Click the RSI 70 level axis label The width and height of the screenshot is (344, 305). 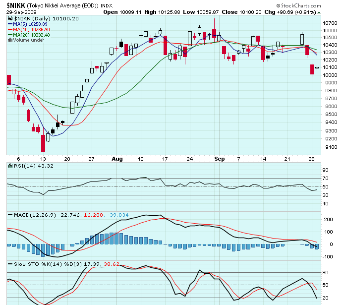pyautogui.click(x=326, y=178)
